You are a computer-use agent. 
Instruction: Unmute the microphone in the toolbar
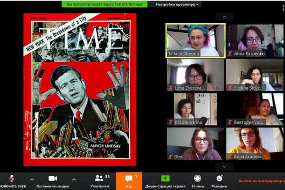pyautogui.click(x=12, y=179)
